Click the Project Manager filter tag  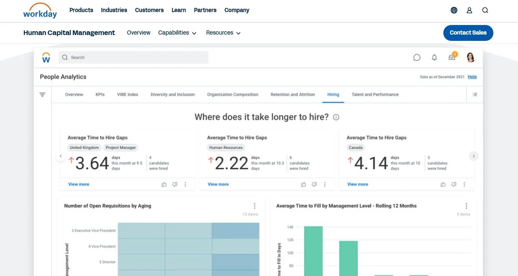[x=121, y=148]
